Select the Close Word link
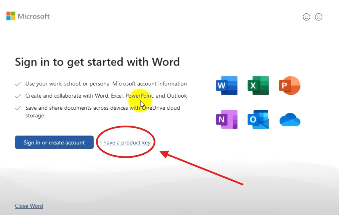The image size is (339, 215). click(29, 206)
